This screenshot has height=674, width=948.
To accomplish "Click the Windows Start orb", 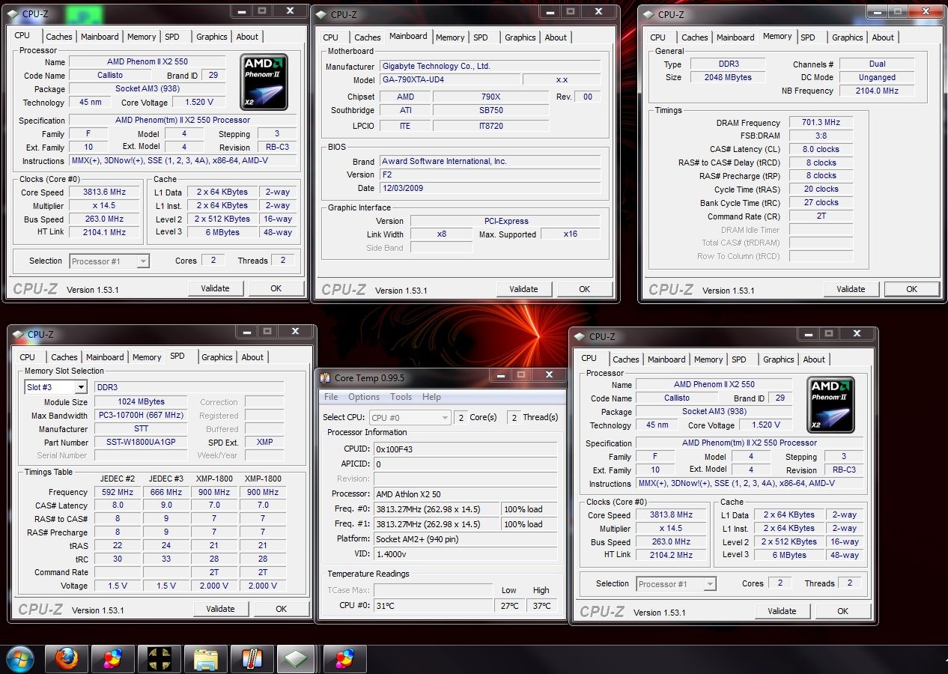I will 19,659.
